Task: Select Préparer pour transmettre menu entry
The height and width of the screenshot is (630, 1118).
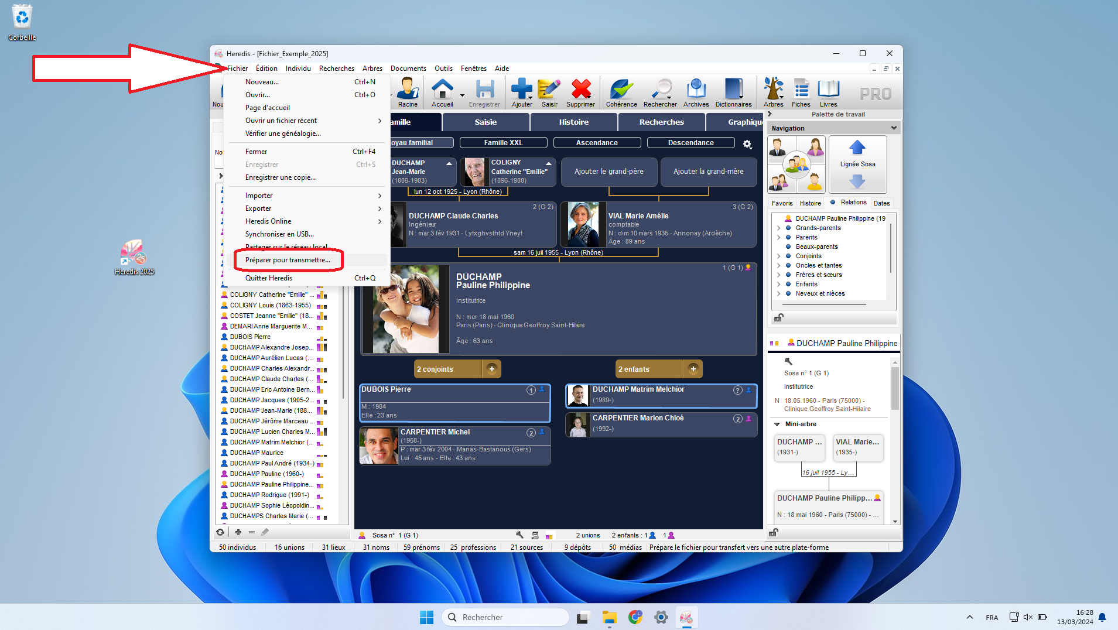Action: click(288, 260)
